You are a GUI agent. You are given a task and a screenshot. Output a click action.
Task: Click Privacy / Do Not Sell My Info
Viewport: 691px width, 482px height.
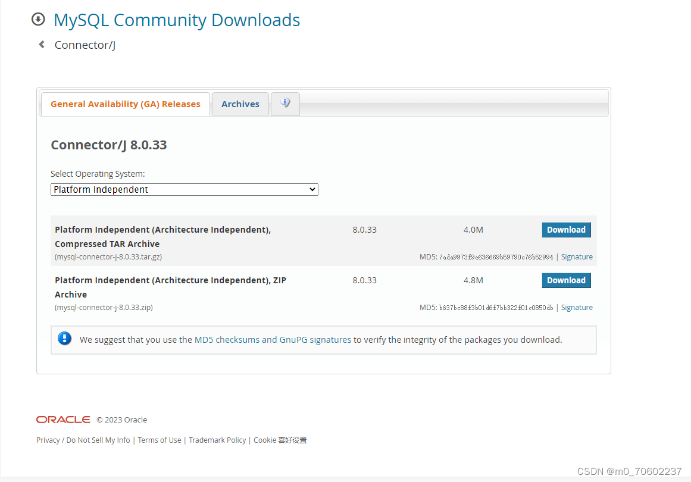pos(83,440)
